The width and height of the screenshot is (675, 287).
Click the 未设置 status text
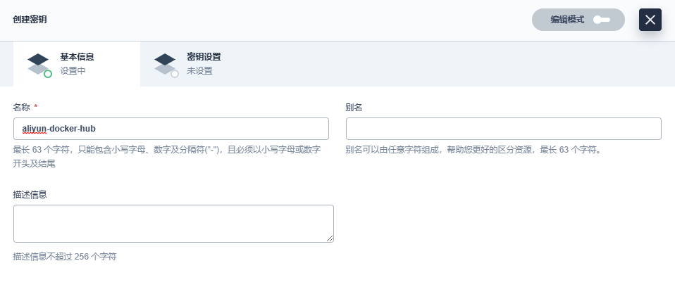click(x=199, y=71)
